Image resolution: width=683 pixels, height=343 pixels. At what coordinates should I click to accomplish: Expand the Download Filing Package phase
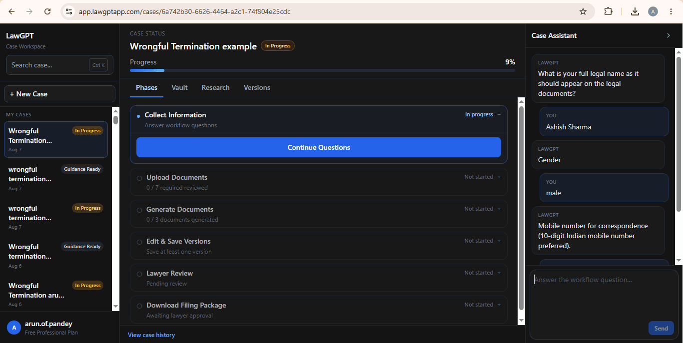point(499,305)
